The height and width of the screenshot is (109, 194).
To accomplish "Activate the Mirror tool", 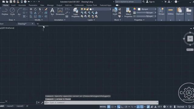I will pos(35,13).
